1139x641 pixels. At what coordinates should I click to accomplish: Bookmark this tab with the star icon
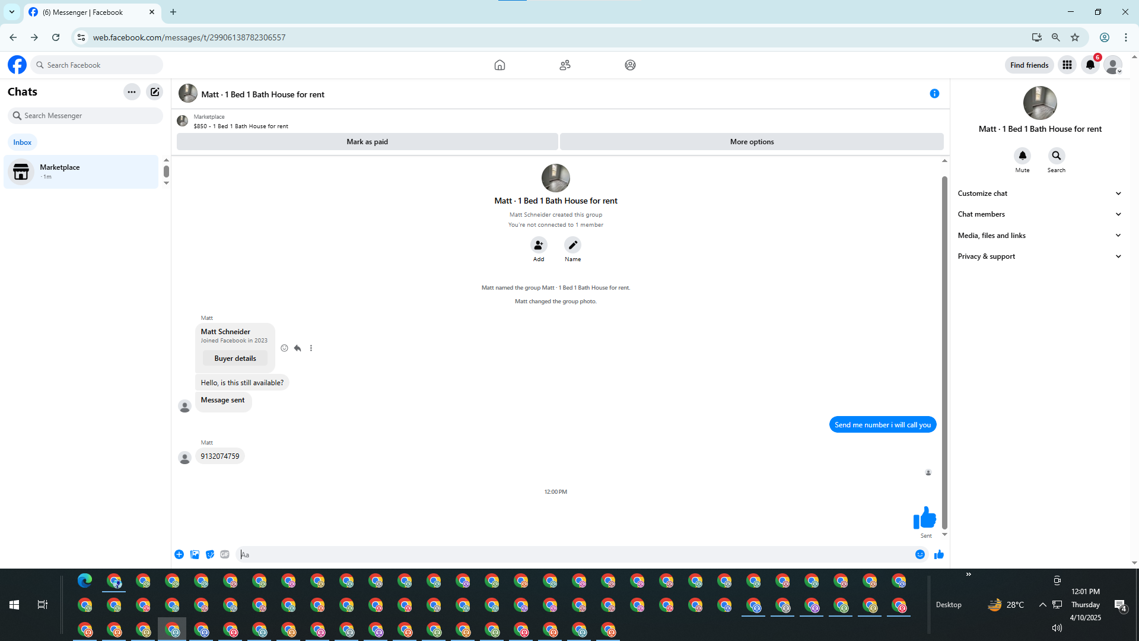point(1075,37)
